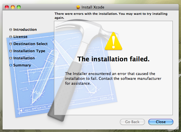Viewport: 181px width, 132px height.
Task: Click the Destination Select step bullet
Action: coord(11,44)
